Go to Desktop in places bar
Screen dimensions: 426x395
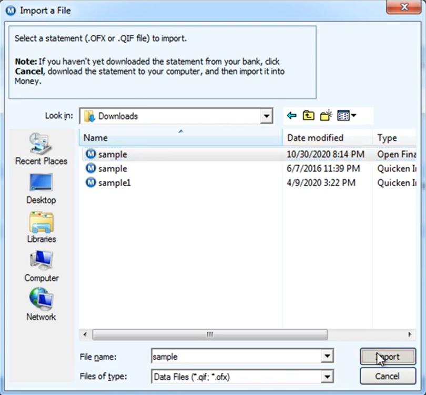click(x=41, y=189)
